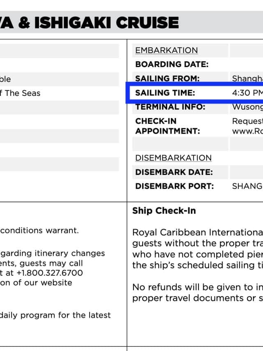Screen dimensions: 263x351
Task: Click the Ship Check-In heading
Action: pos(164,211)
